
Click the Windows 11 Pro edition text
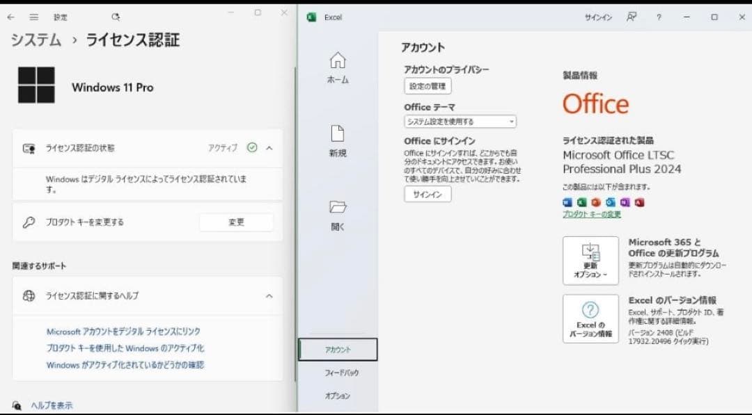click(x=113, y=87)
